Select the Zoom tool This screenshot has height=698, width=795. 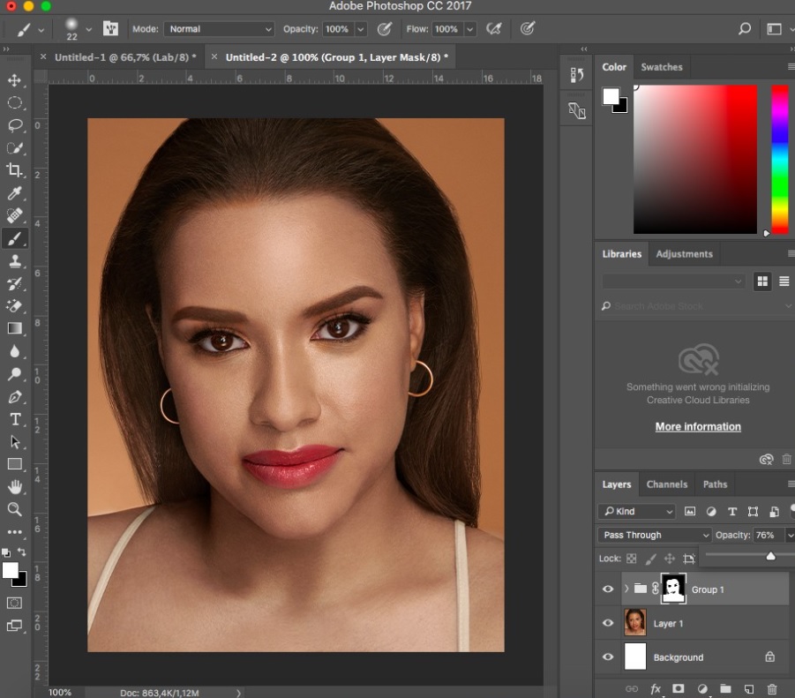point(14,509)
